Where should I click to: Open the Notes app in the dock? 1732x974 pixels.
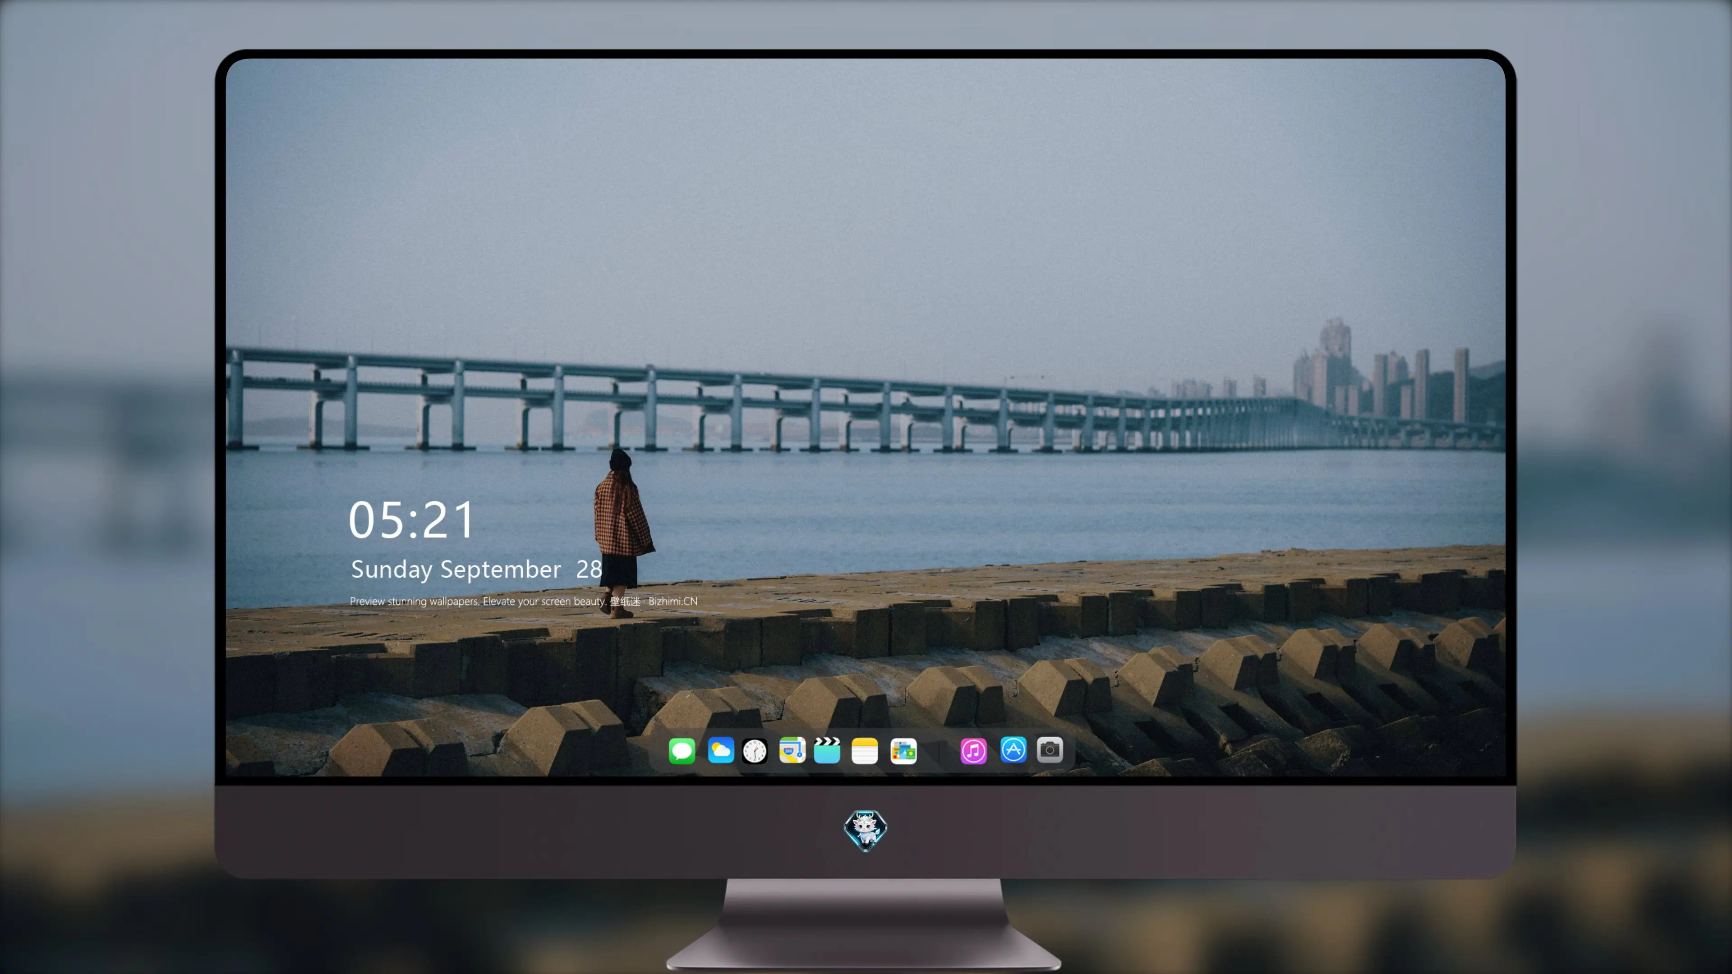865,750
